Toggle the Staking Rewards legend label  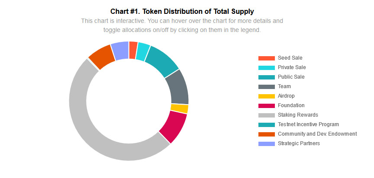pyautogui.click(x=298, y=115)
